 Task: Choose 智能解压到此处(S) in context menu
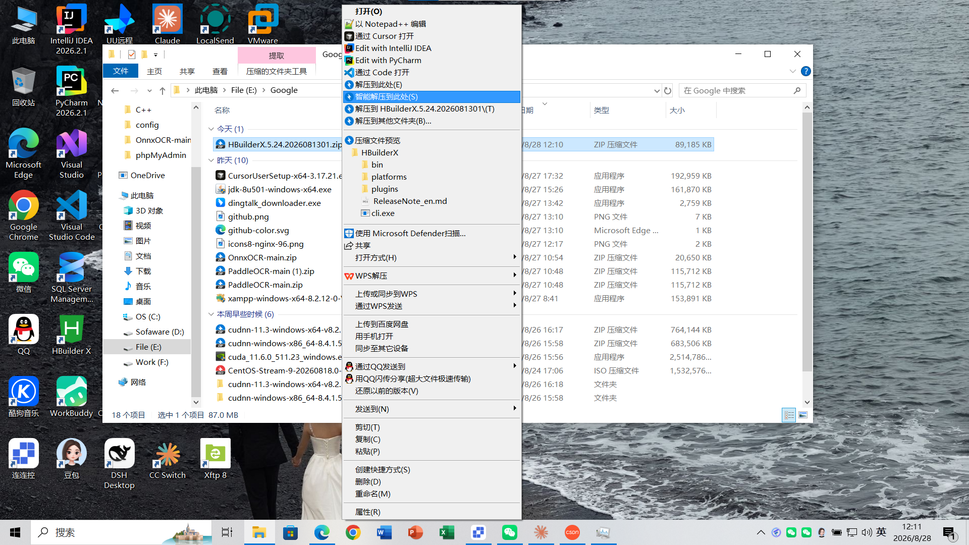coord(432,96)
